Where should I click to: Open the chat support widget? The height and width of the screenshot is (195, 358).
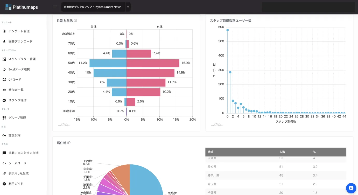pos(351,188)
